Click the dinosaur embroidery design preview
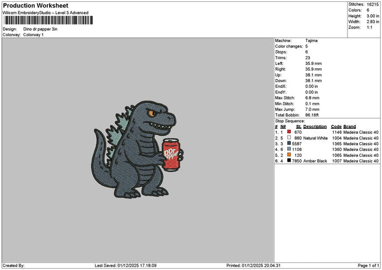382x270 pixels. (136, 149)
